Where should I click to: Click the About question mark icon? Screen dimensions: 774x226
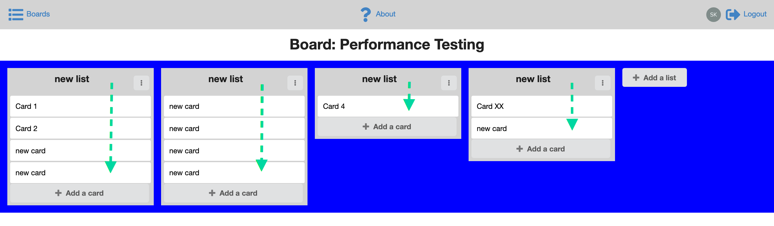(365, 14)
